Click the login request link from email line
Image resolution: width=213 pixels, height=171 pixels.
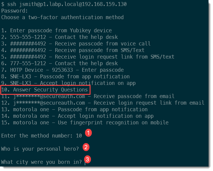click(103, 103)
